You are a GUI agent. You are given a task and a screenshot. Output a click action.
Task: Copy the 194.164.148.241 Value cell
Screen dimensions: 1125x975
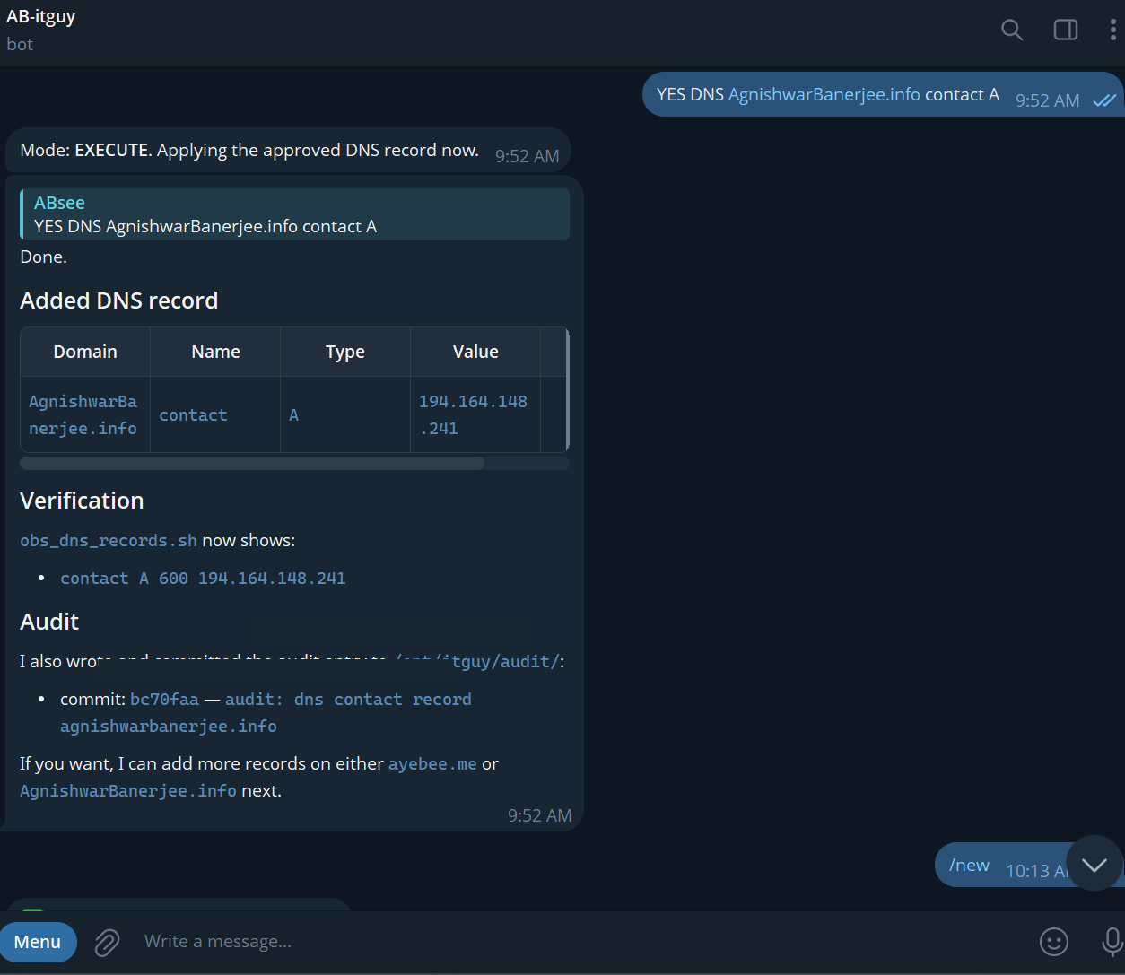pos(473,415)
